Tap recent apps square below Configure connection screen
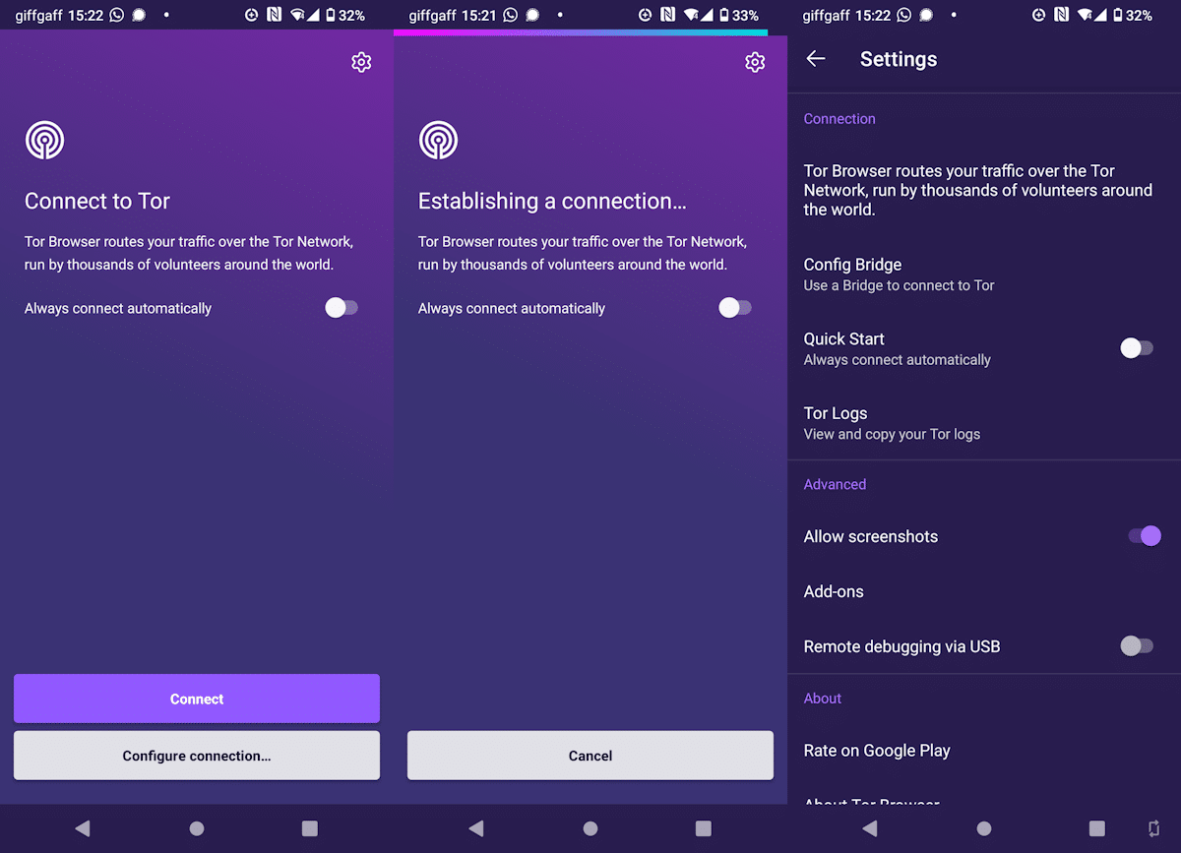The height and width of the screenshot is (853, 1181). pyautogui.click(x=309, y=828)
